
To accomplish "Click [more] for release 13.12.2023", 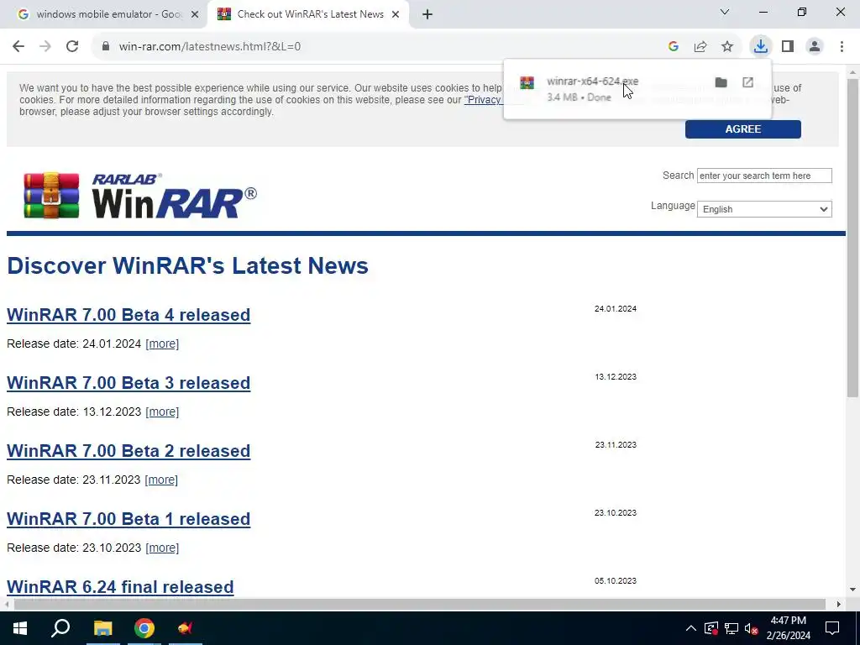I will (x=162, y=412).
